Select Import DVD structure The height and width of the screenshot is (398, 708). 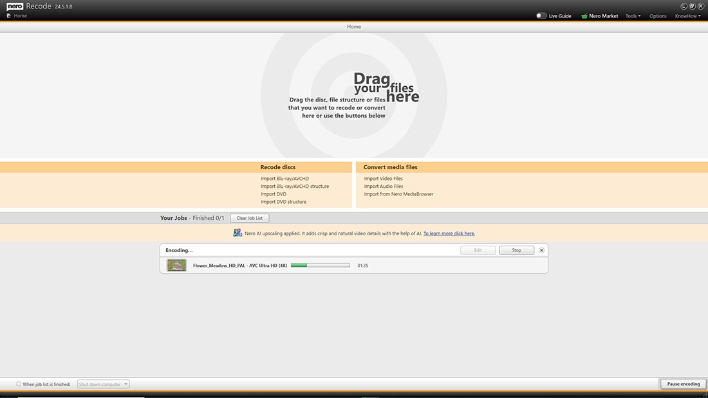point(284,202)
